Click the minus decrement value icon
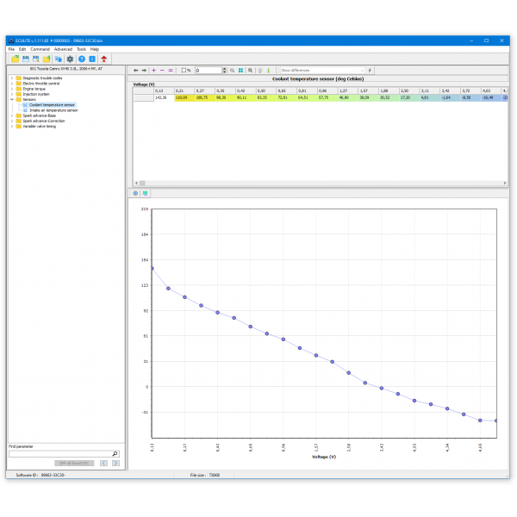This screenshot has width=517, height=517. (x=162, y=70)
